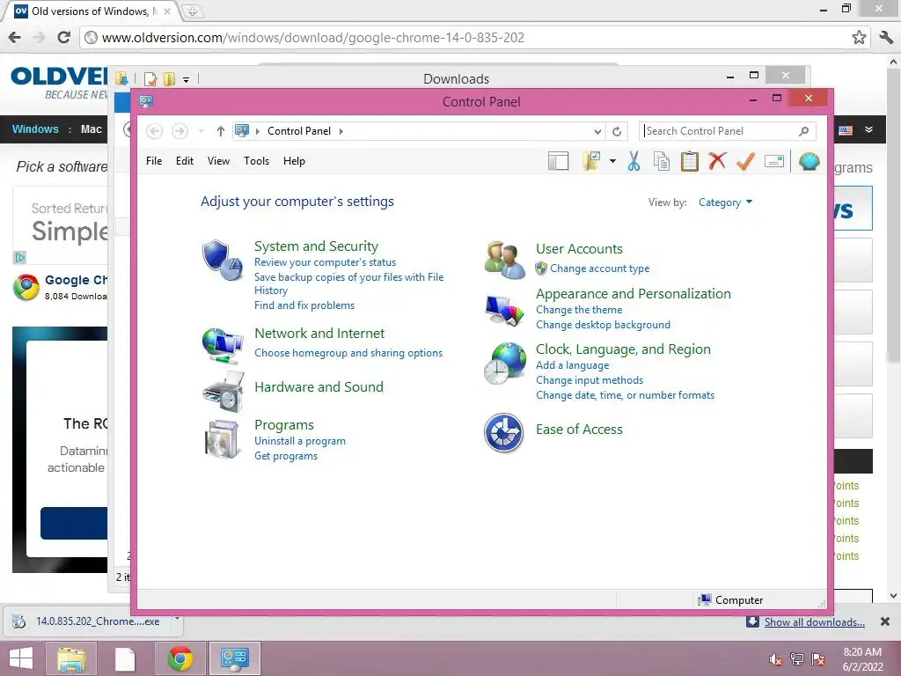Open Hardware and Sound category
The width and height of the screenshot is (901, 676).
coord(319,387)
